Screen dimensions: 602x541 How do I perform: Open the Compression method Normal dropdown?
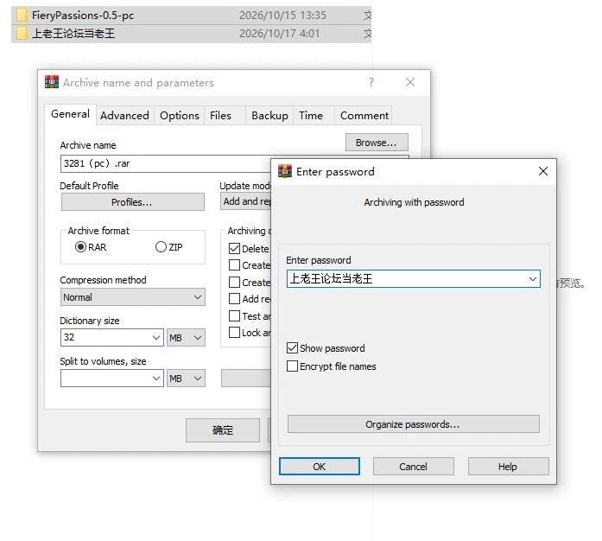132,297
